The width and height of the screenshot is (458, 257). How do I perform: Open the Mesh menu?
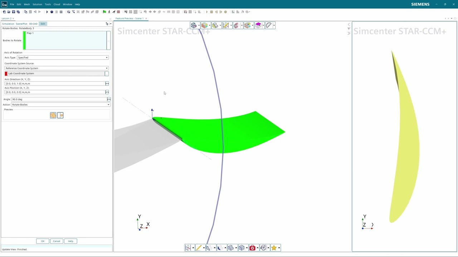point(27,4)
